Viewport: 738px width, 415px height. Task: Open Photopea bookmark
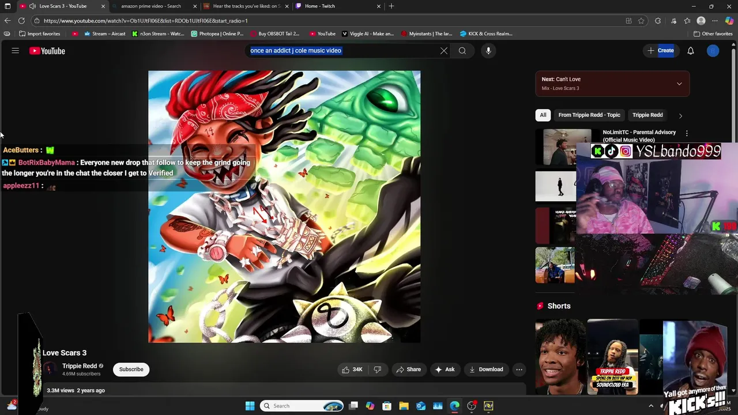pyautogui.click(x=217, y=34)
